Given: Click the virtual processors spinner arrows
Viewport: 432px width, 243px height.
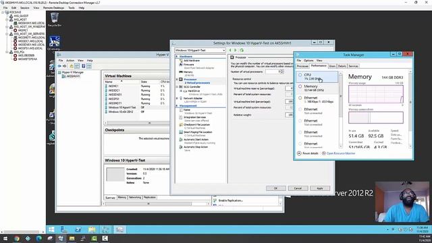Looking at the screenshot, I should (282, 72).
